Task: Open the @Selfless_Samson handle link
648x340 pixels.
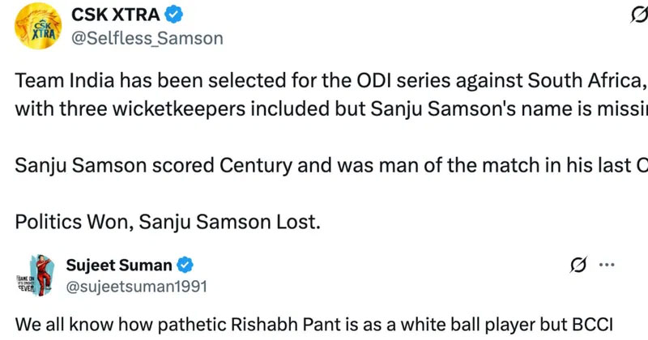Action: 148,38
